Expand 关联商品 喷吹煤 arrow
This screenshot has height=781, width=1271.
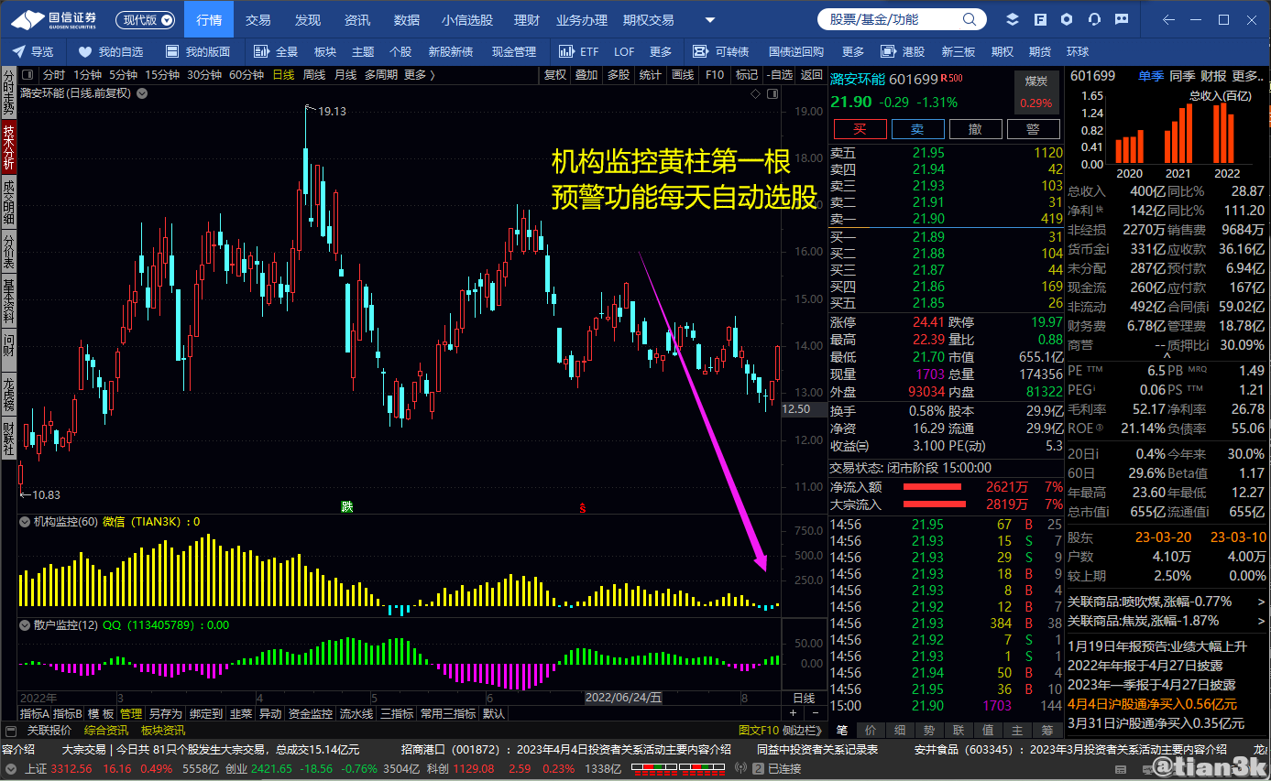[1261, 602]
